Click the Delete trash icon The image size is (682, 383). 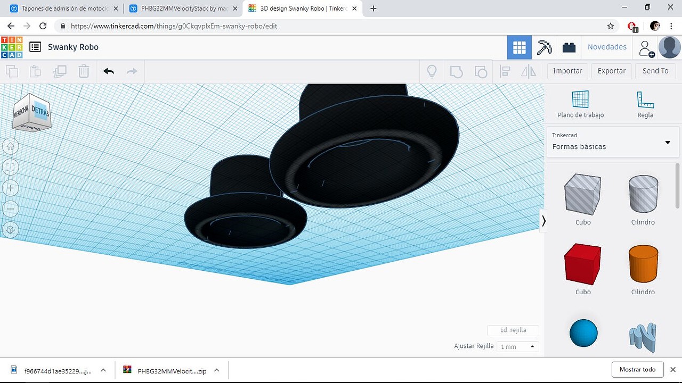(x=84, y=71)
